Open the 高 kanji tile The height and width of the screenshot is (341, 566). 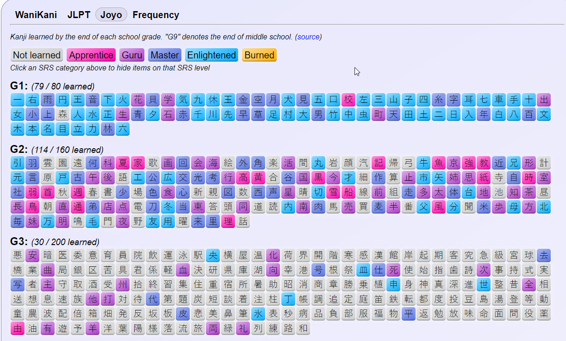(x=243, y=177)
